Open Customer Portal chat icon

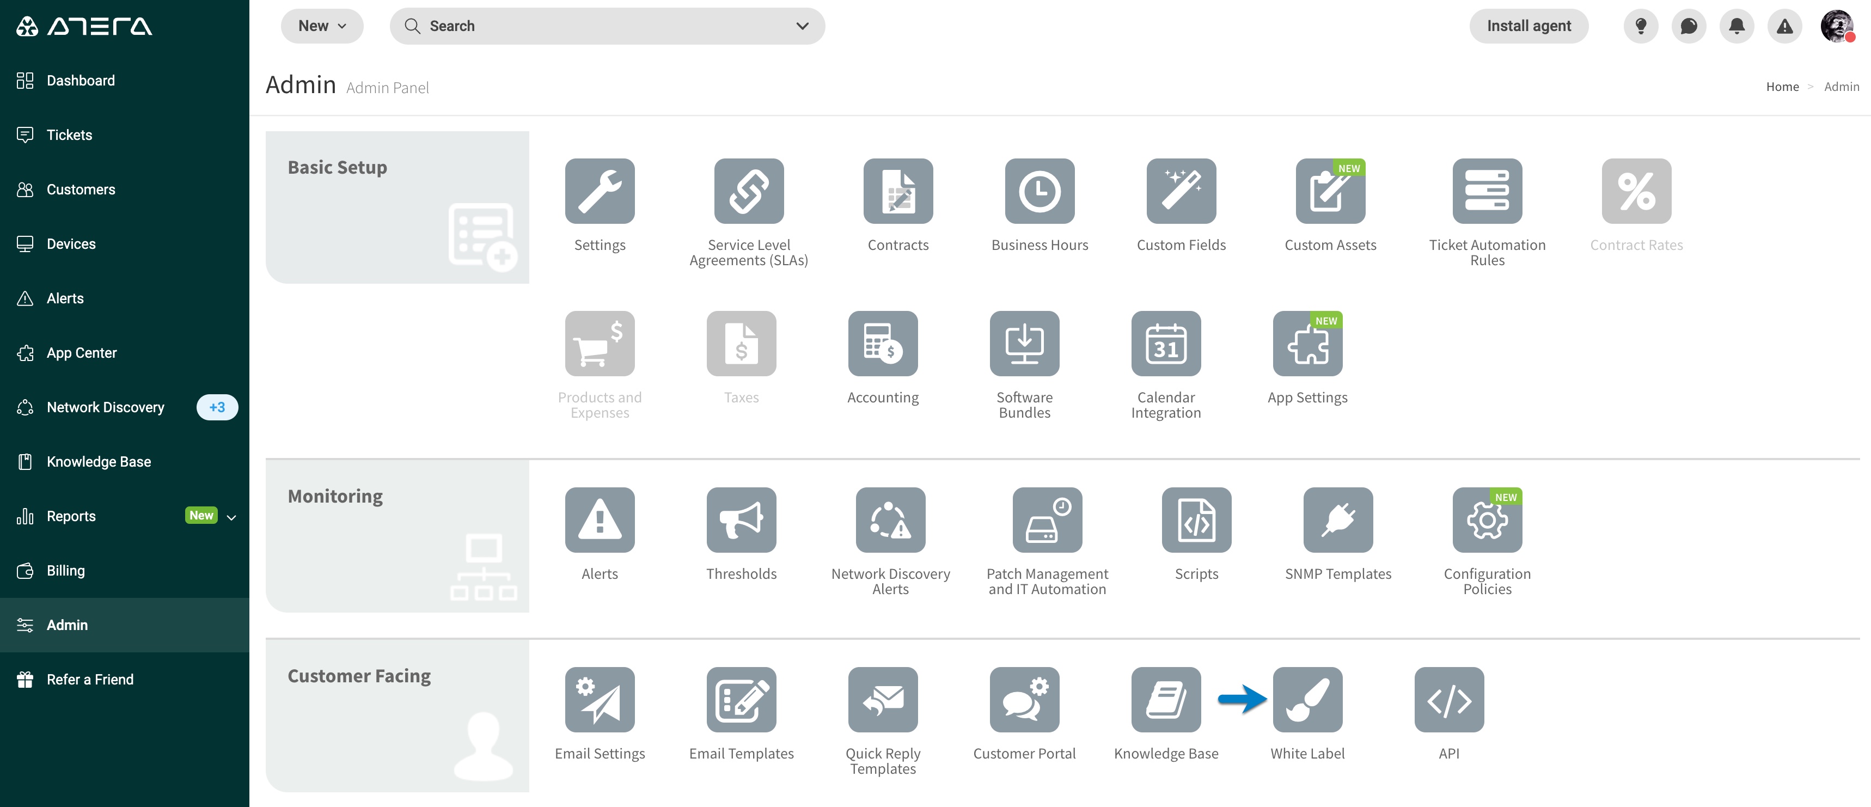tap(1024, 700)
